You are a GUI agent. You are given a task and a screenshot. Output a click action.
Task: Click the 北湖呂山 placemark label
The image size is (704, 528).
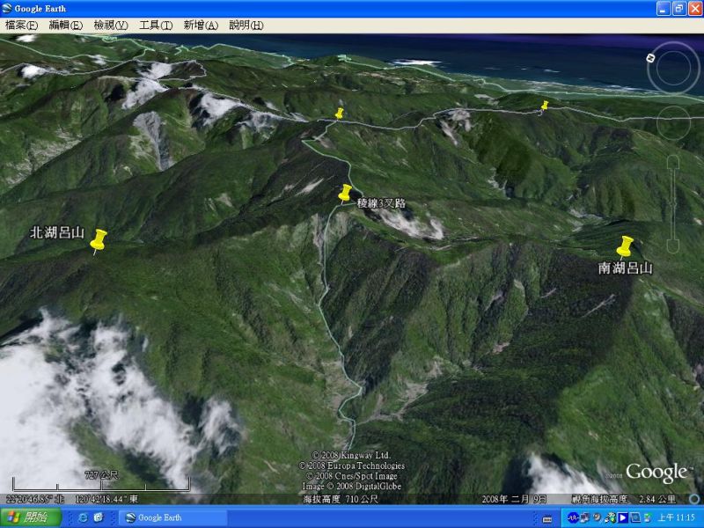57,232
